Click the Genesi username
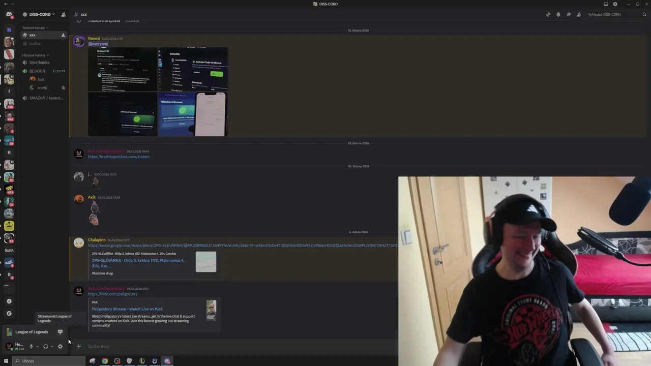Viewport: 651px width, 366px height. 94,38
